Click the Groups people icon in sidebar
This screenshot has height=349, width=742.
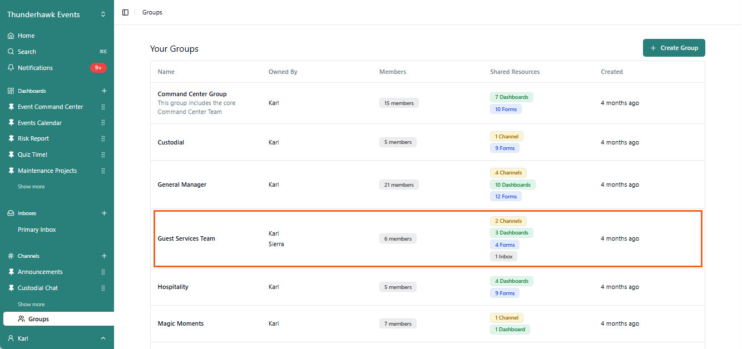(x=21, y=319)
